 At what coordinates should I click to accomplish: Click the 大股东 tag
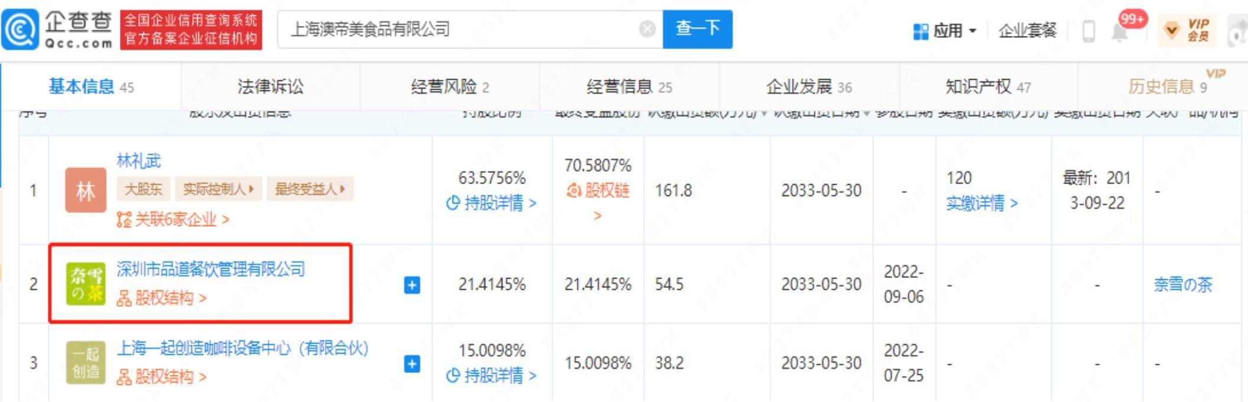point(143,189)
